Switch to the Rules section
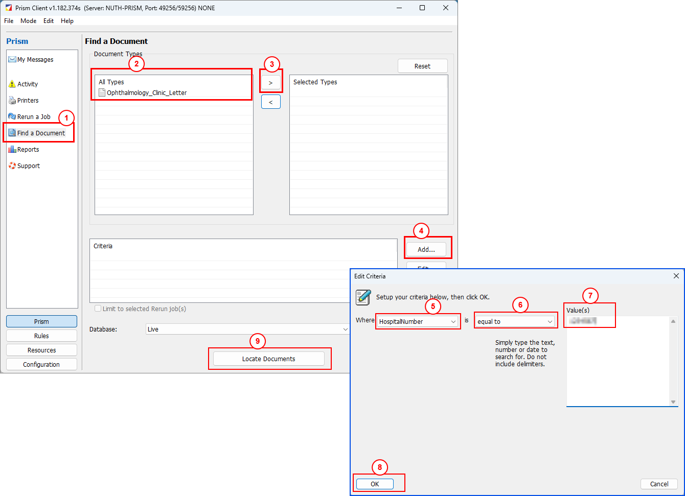The height and width of the screenshot is (496, 685). [x=41, y=336]
